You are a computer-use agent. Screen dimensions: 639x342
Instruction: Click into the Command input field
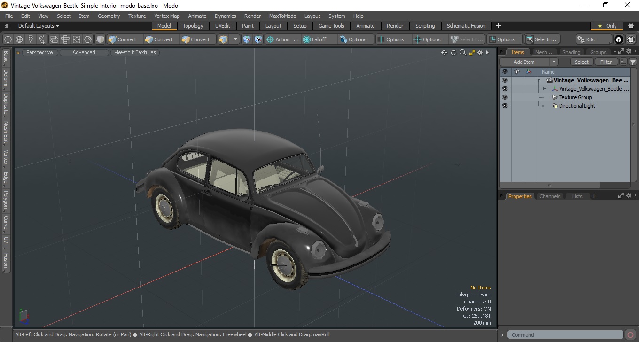(566, 335)
